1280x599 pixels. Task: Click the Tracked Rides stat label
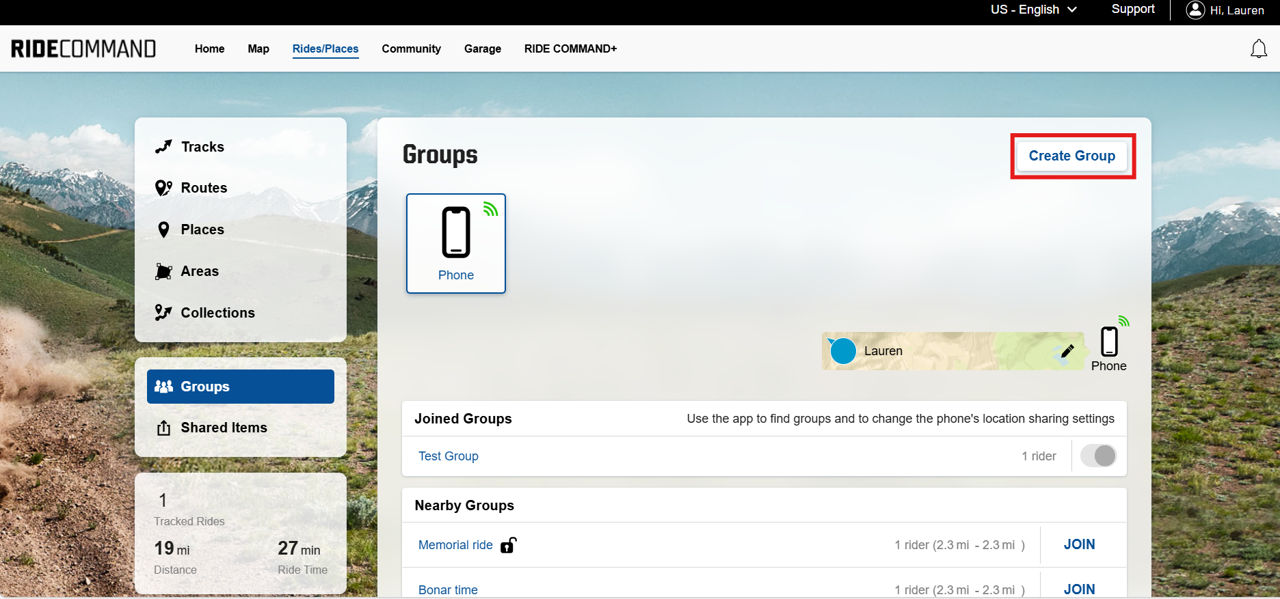pos(189,521)
